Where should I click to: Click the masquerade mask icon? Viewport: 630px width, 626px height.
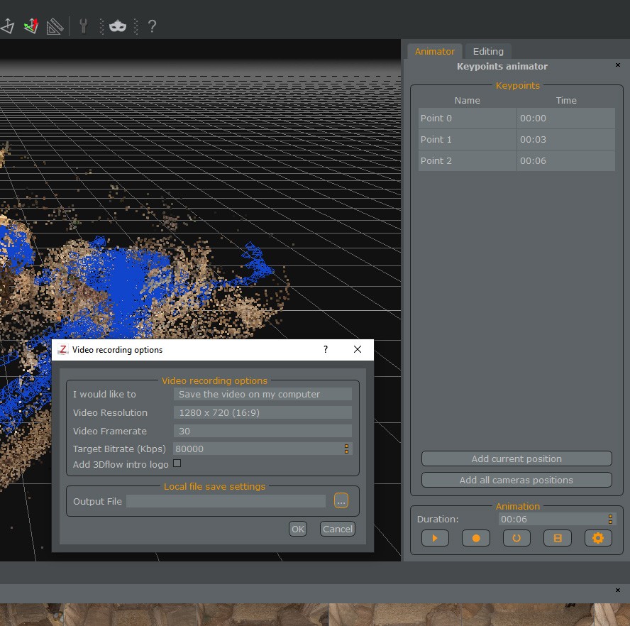click(x=118, y=26)
